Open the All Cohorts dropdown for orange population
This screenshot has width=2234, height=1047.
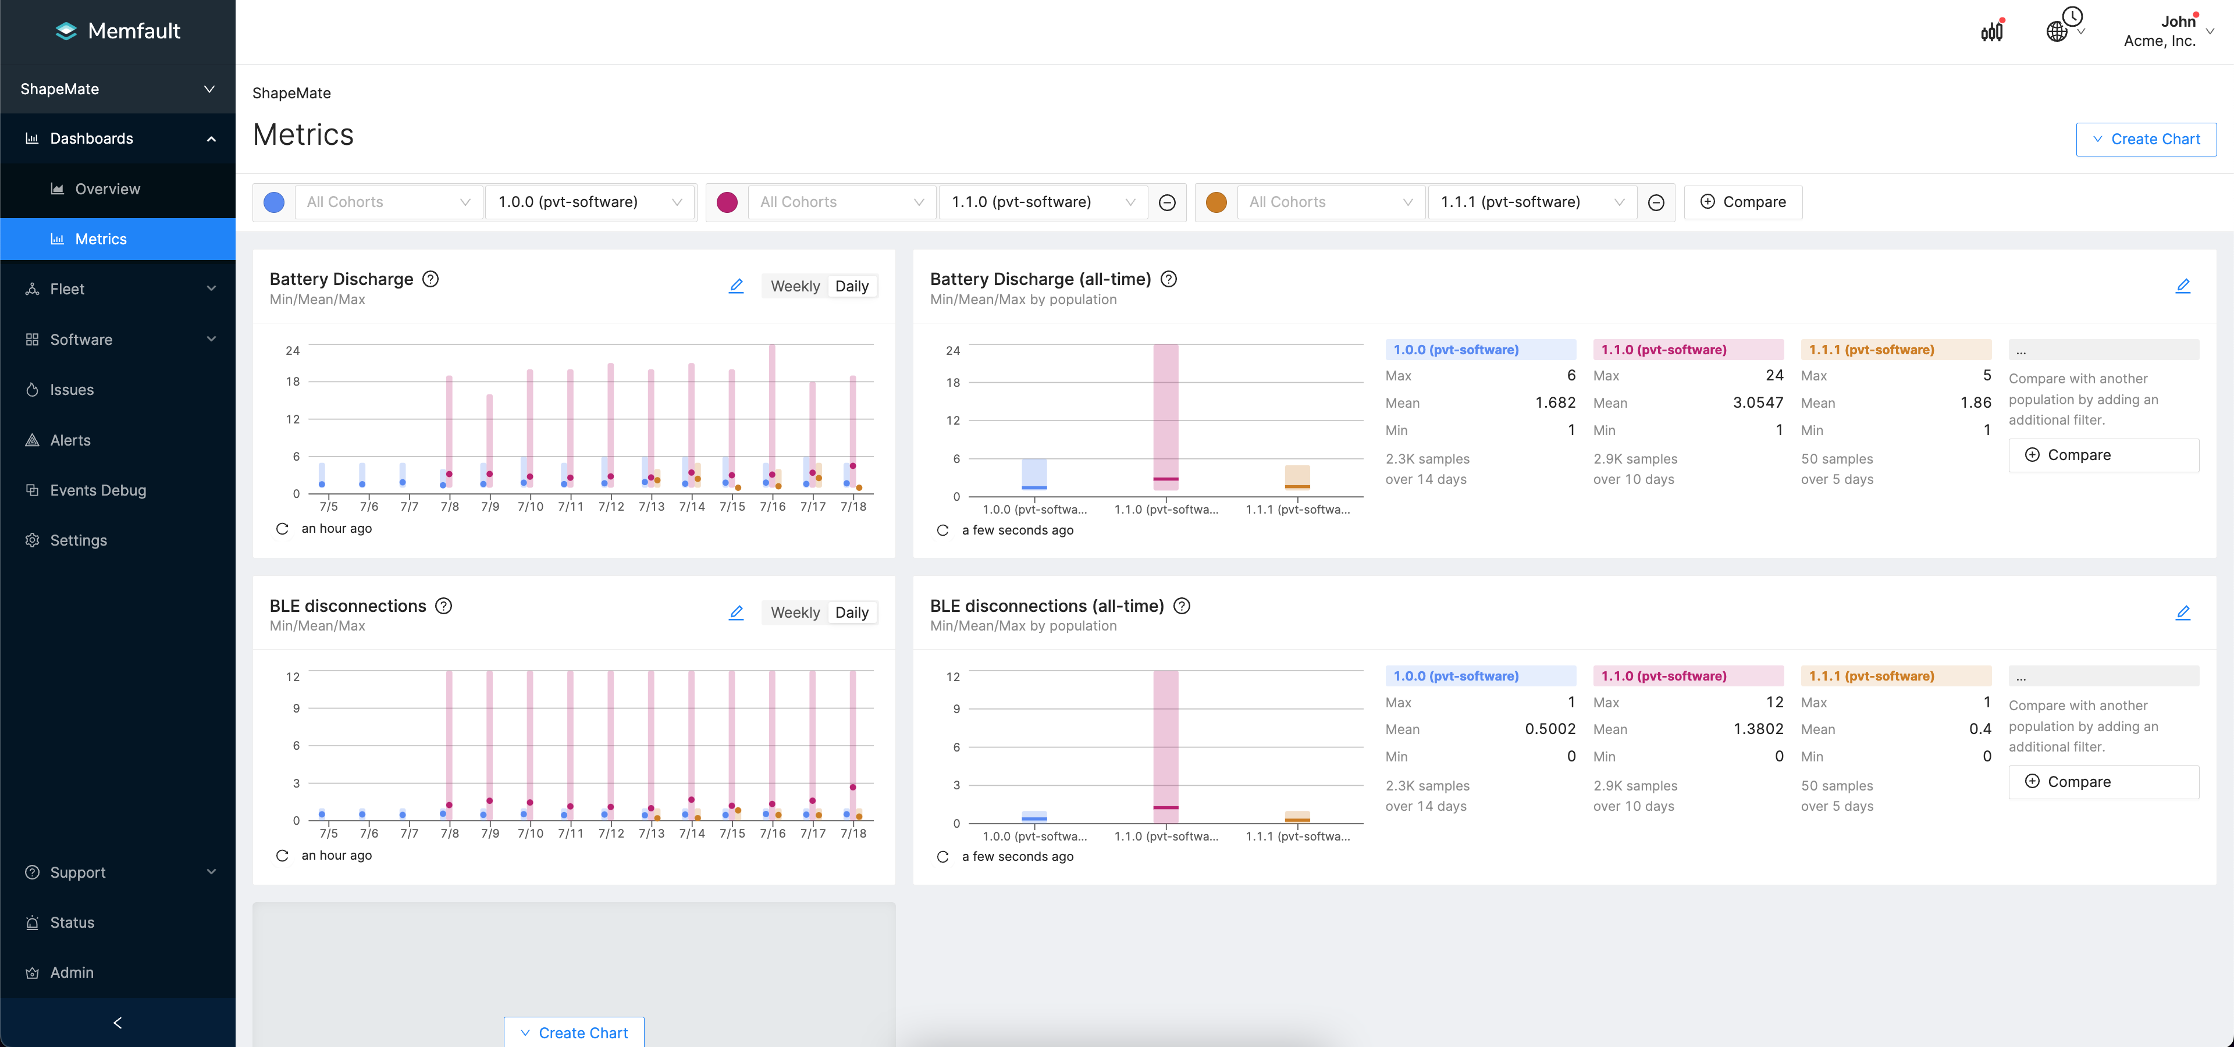coord(1329,202)
